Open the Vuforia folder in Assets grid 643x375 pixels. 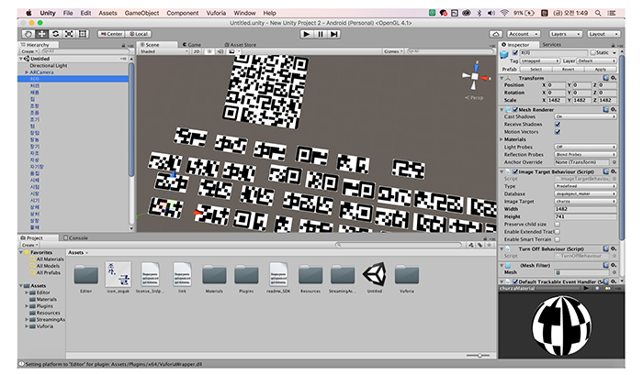(x=407, y=275)
